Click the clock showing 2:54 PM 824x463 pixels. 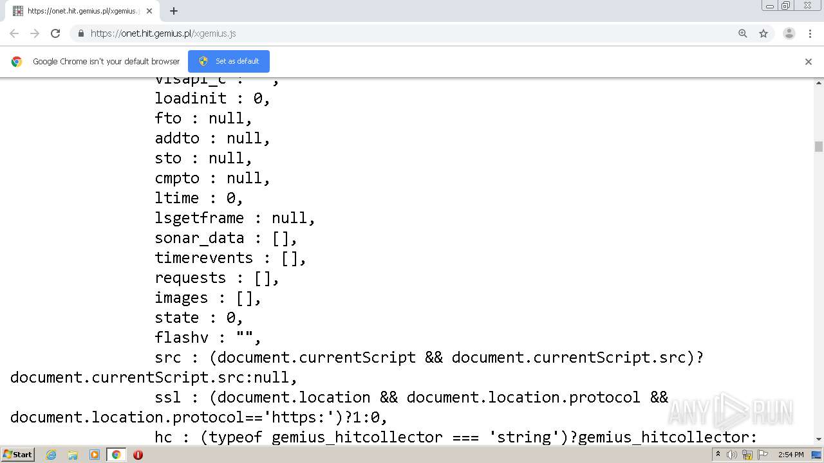point(791,455)
